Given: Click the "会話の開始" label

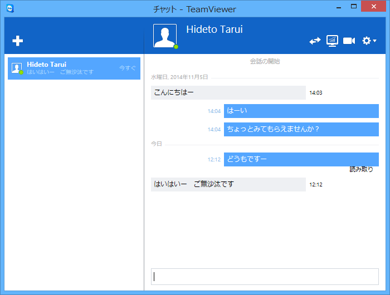Looking at the screenshot, I should 265,61.
